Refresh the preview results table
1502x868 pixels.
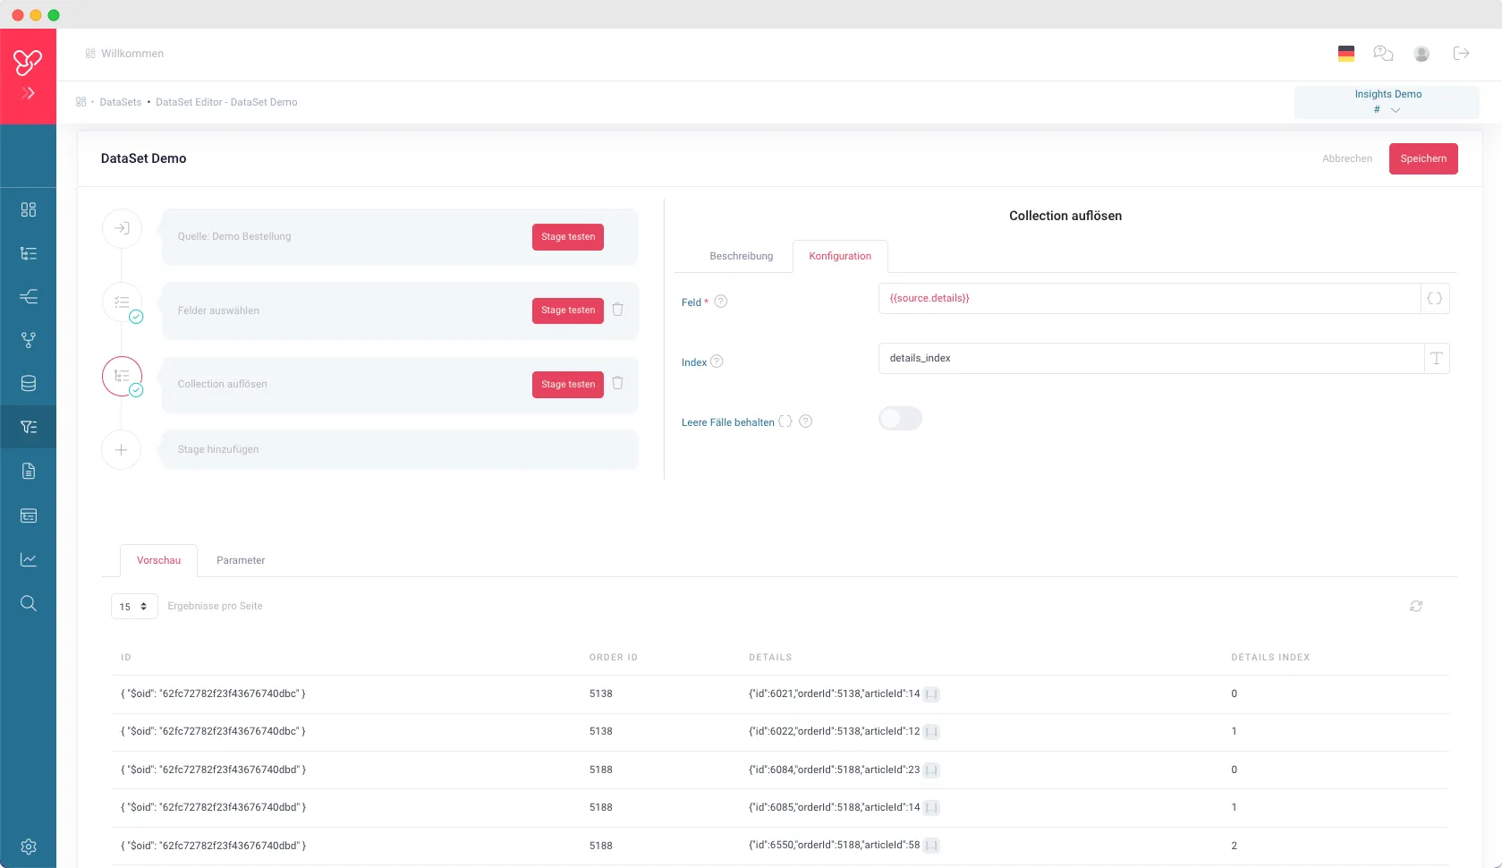(x=1416, y=606)
